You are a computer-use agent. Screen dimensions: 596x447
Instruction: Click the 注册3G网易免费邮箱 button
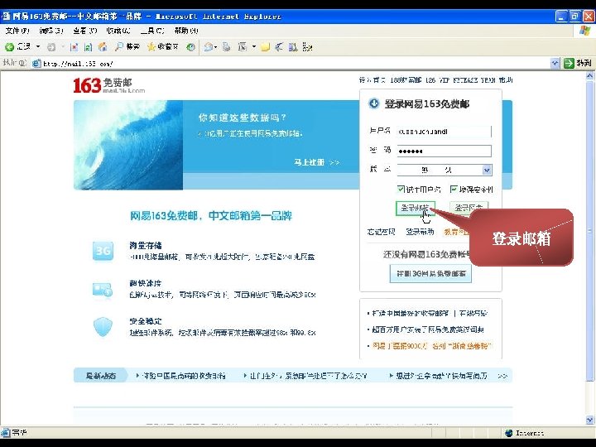point(430,273)
